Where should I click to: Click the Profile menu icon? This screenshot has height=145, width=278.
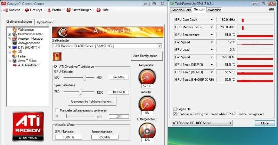[49, 10]
